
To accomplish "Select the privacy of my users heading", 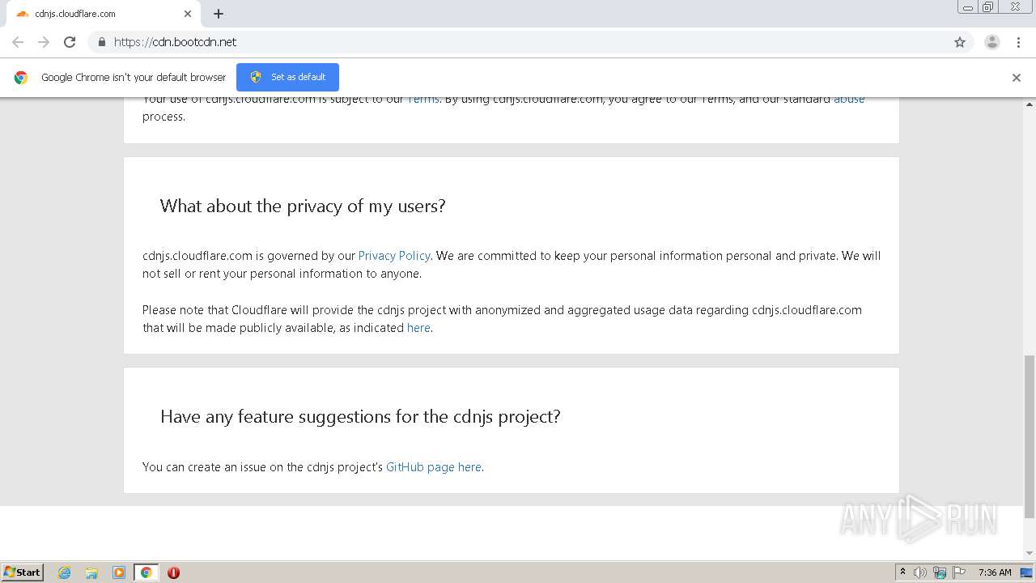I will coord(303,206).
